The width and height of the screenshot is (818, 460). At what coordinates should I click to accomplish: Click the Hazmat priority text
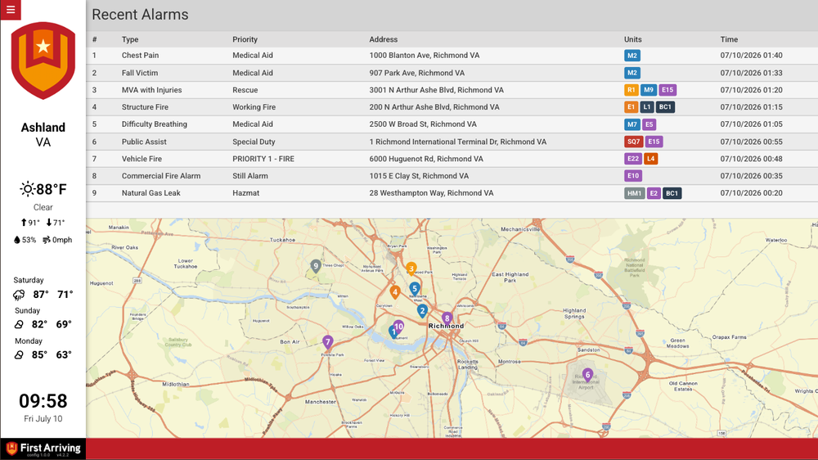pyautogui.click(x=245, y=193)
